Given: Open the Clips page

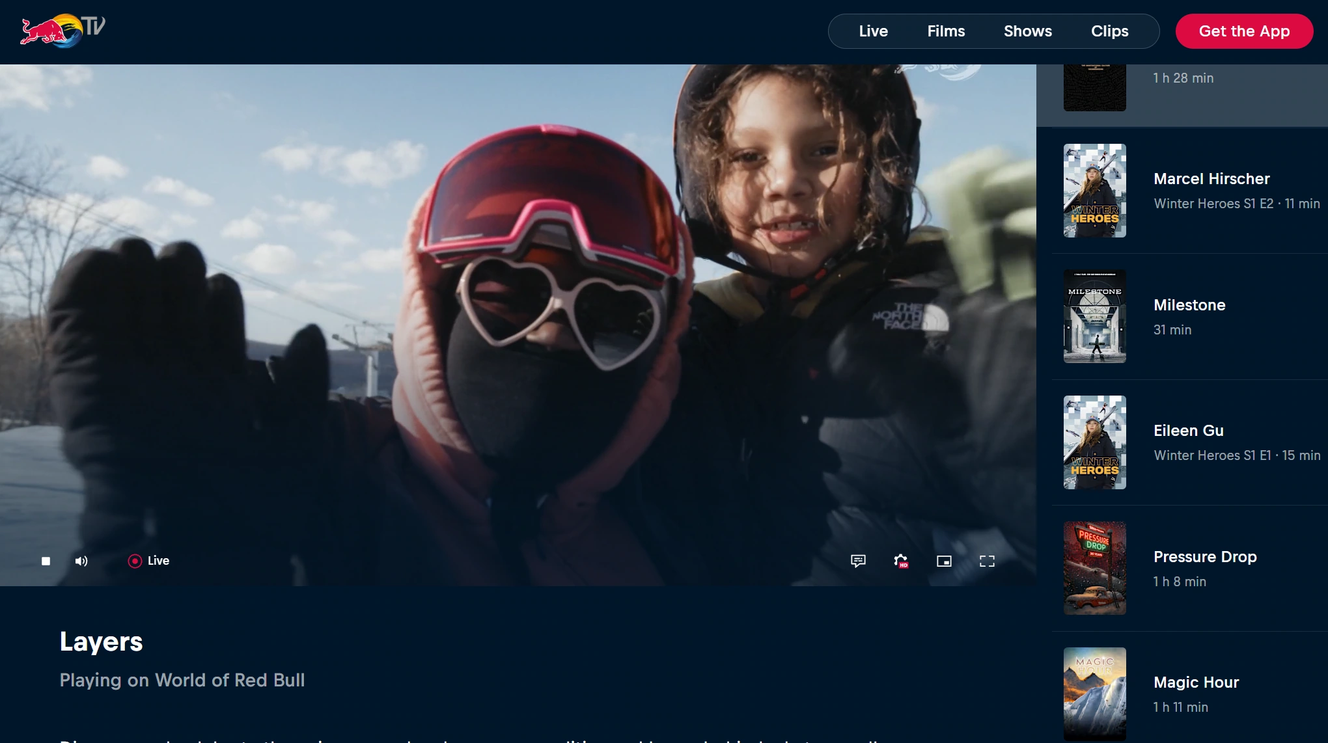Looking at the screenshot, I should [1109, 31].
